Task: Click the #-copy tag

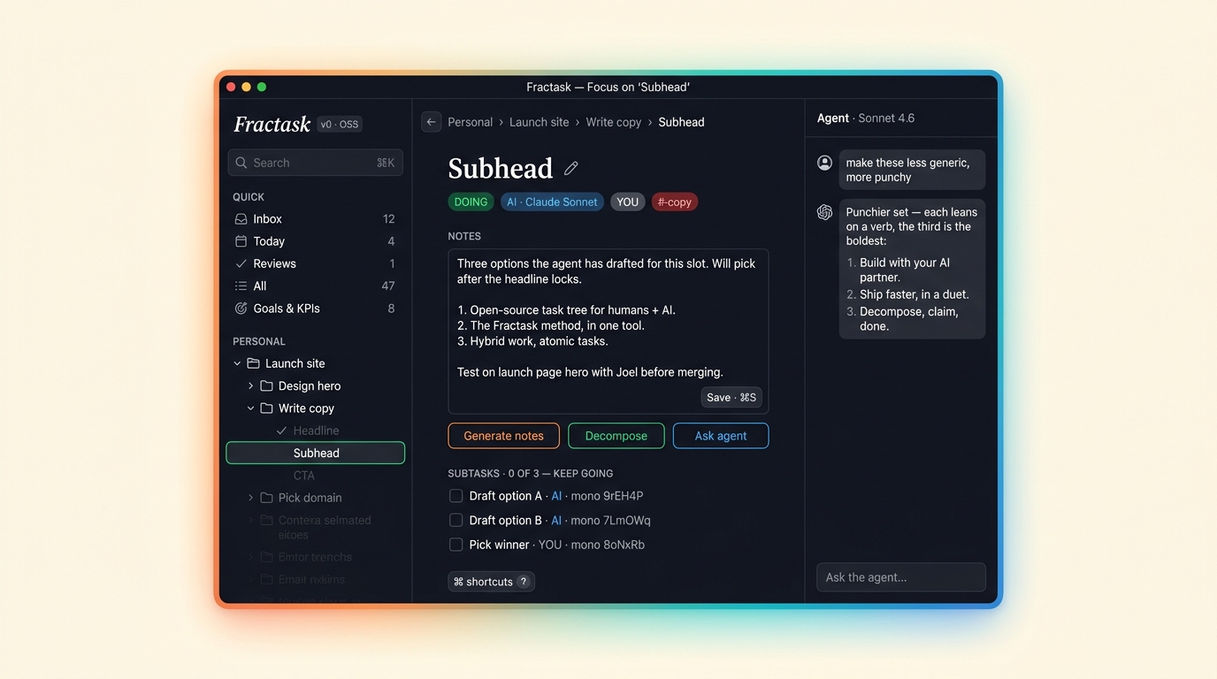Action: (x=674, y=202)
